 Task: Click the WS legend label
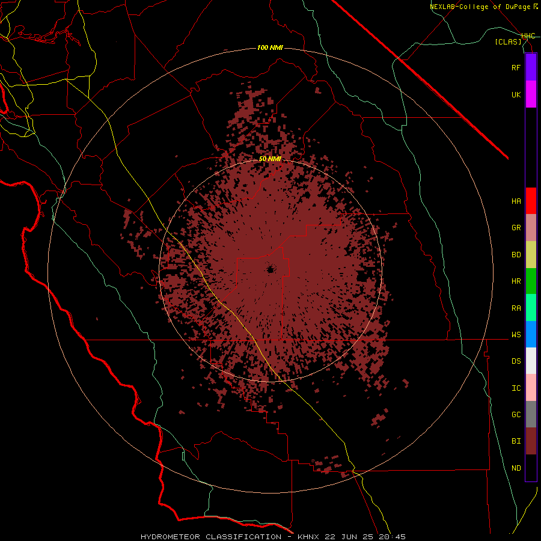pyautogui.click(x=516, y=335)
